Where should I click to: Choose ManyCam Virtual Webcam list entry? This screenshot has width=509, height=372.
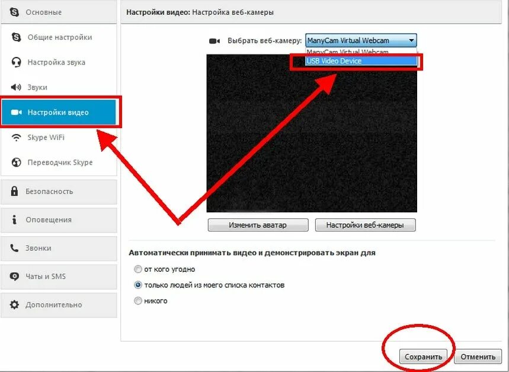coord(361,52)
